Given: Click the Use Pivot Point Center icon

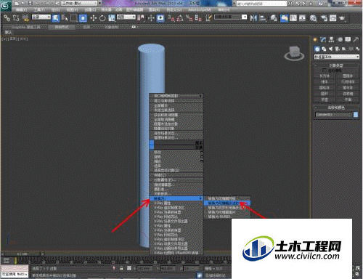Looking at the screenshot, I should (x=141, y=18).
